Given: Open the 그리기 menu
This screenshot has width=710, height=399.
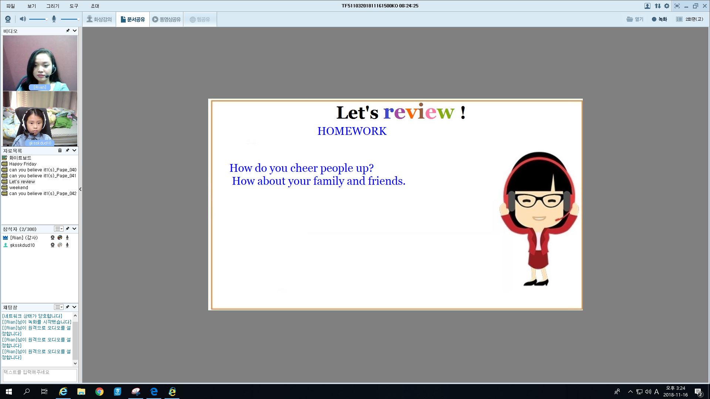Looking at the screenshot, I should (53, 6).
